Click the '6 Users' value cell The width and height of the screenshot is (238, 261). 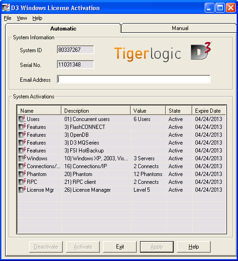148,119
